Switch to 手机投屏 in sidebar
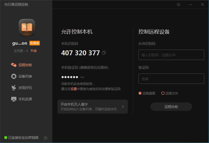209x143 pixels. point(25,99)
